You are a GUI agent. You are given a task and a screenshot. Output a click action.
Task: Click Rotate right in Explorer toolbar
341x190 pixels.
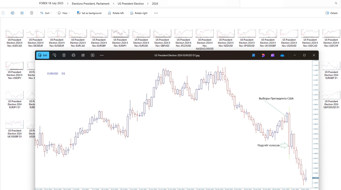click(139, 13)
